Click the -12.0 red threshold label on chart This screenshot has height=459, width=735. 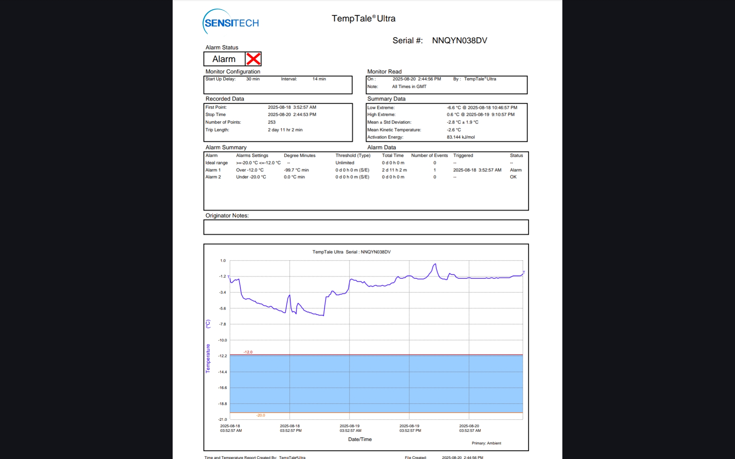point(248,352)
